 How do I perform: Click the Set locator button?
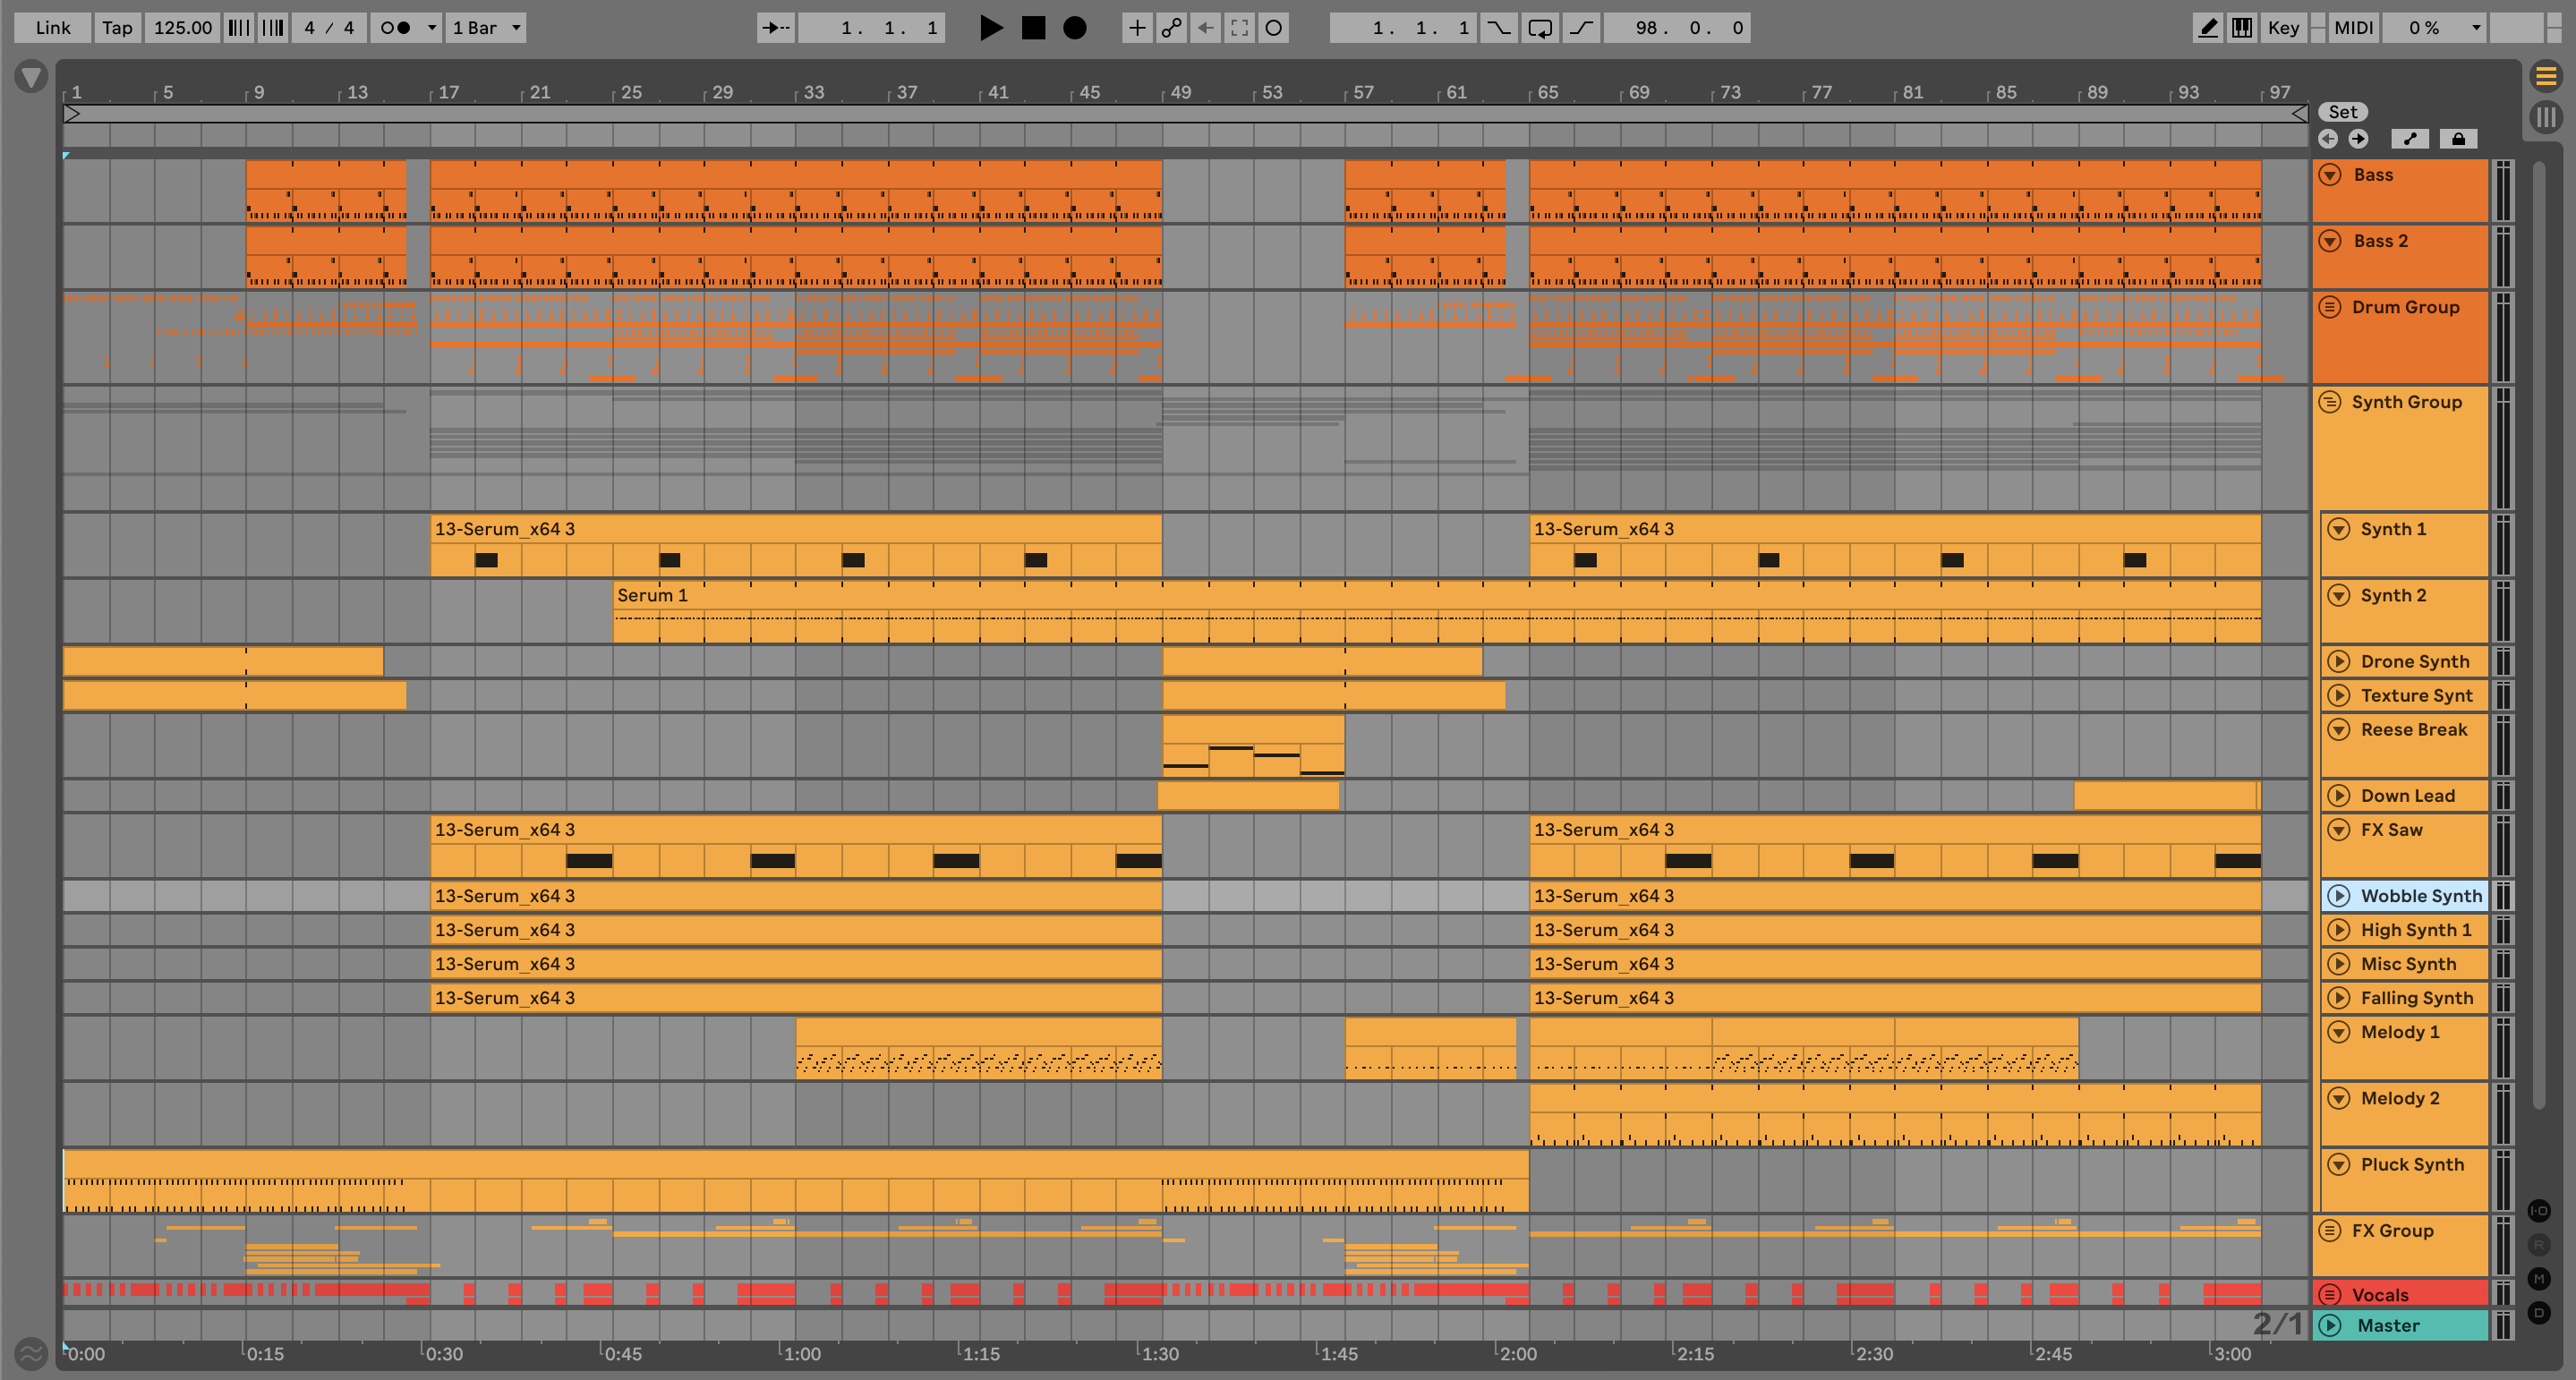click(x=2343, y=112)
